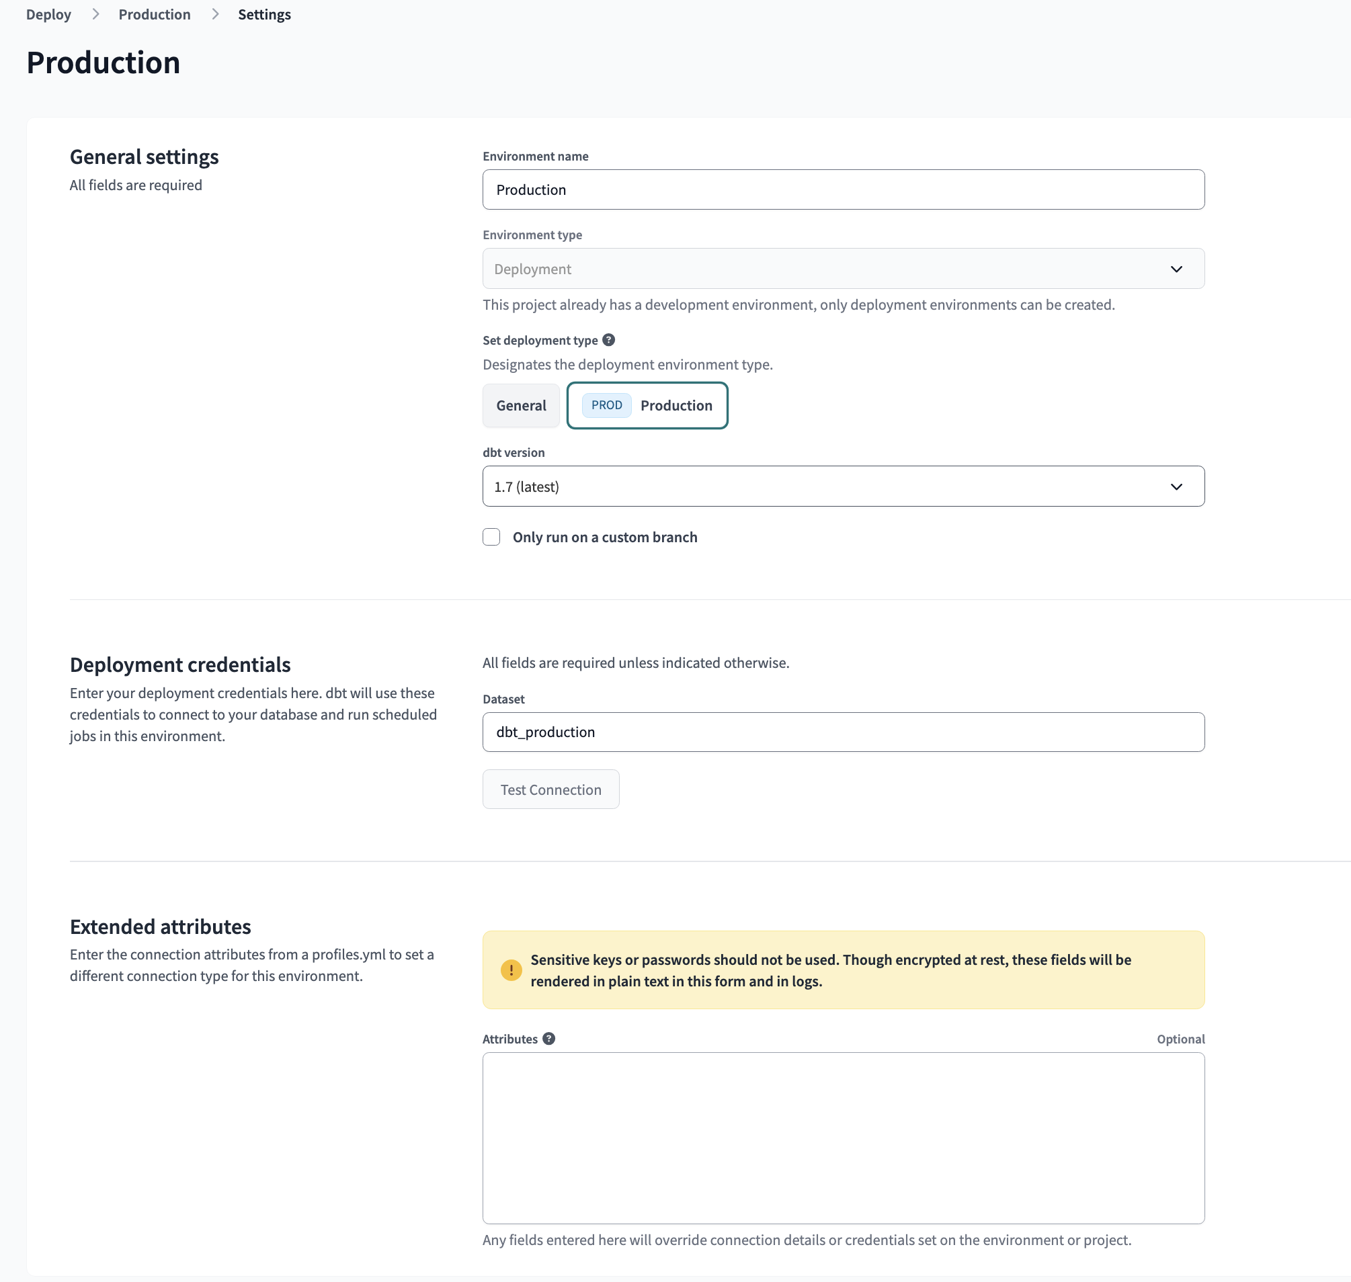Click the Production page title
This screenshot has height=1282, width=1351.
tap(104, 62)
